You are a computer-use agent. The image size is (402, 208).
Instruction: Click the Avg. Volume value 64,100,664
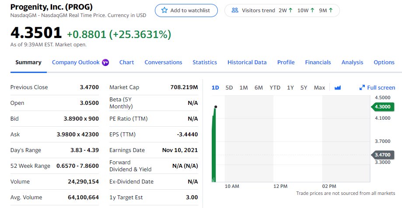83,197
